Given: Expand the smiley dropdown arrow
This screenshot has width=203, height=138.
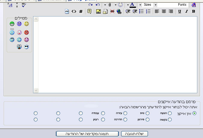Looking at the screenshot, I should [x=115, y=5].
